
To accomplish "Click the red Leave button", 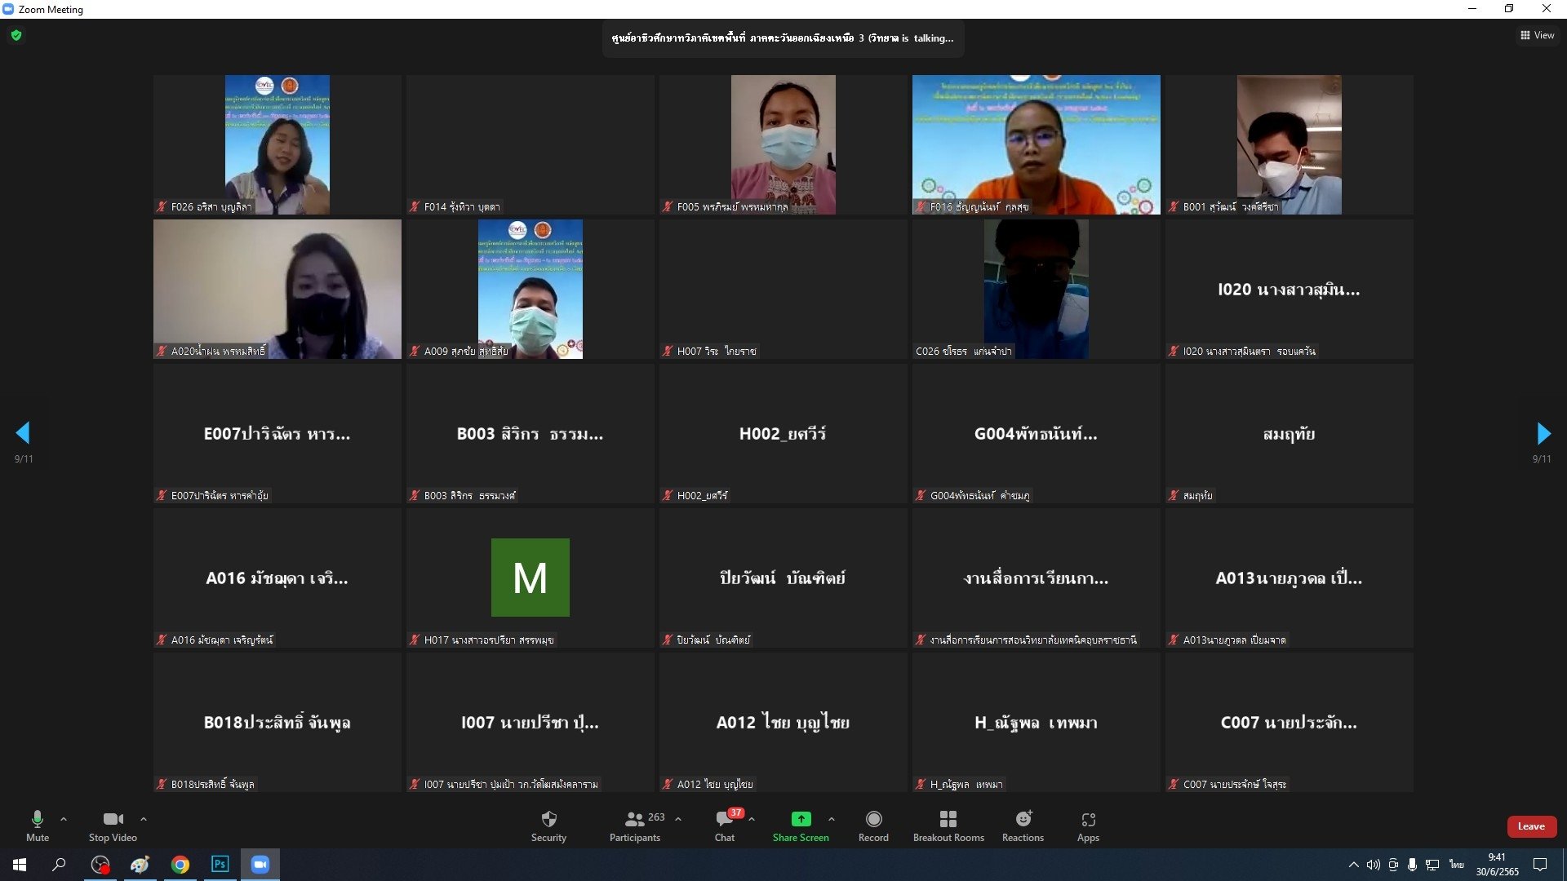I will click(1531, 826).
